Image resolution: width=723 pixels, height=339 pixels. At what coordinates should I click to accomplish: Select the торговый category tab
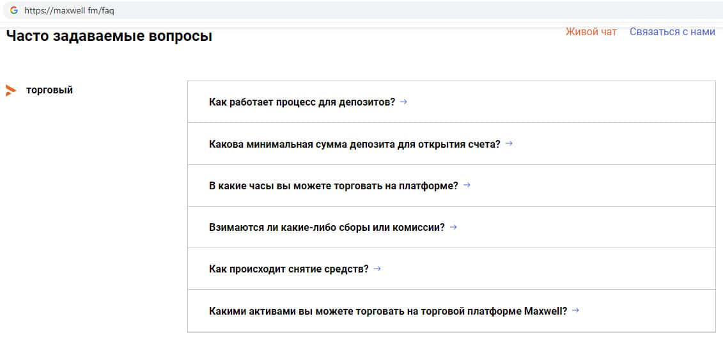(x=49, y=90)
